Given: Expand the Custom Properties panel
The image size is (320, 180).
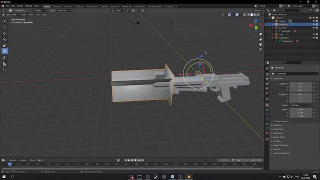Looking at the screenshot, I should pos(281,153).
